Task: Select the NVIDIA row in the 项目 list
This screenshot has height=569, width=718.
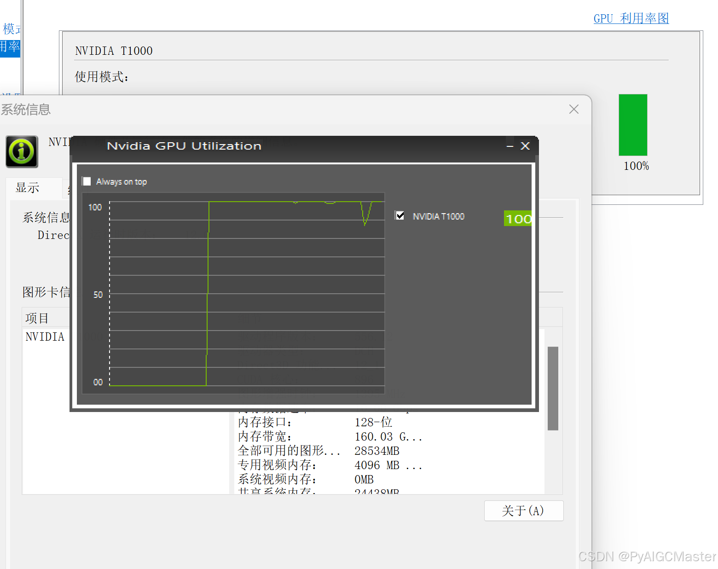Action: 45,337
